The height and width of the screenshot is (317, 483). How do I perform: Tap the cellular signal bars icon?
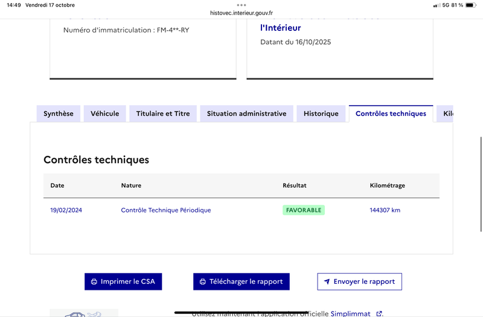[x=437, y=5]
